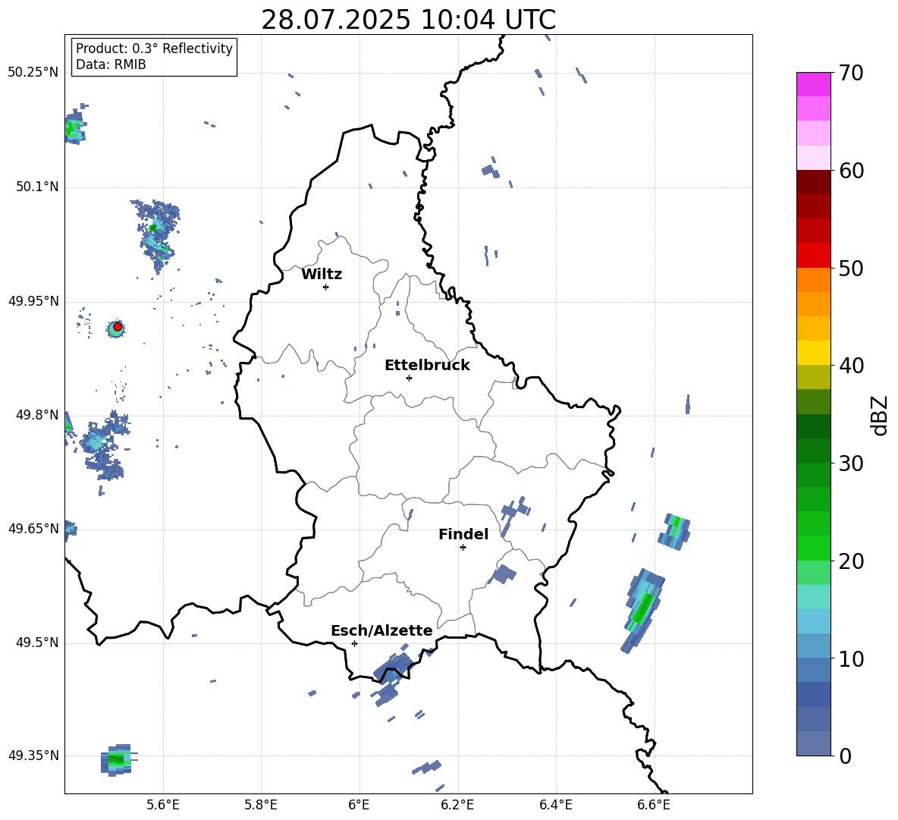Click the small echo southeast of Findel

click(x=503, y=573)
